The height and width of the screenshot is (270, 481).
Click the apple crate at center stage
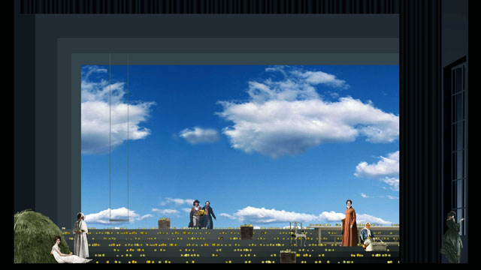(x=247, y=232)
